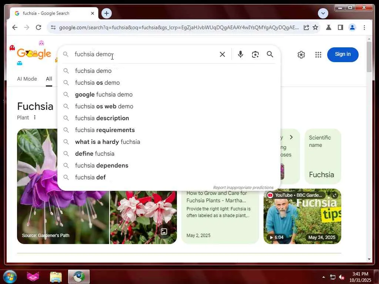
Task: Switch to AI Mode tab
Action: click(x=27, y=79)
